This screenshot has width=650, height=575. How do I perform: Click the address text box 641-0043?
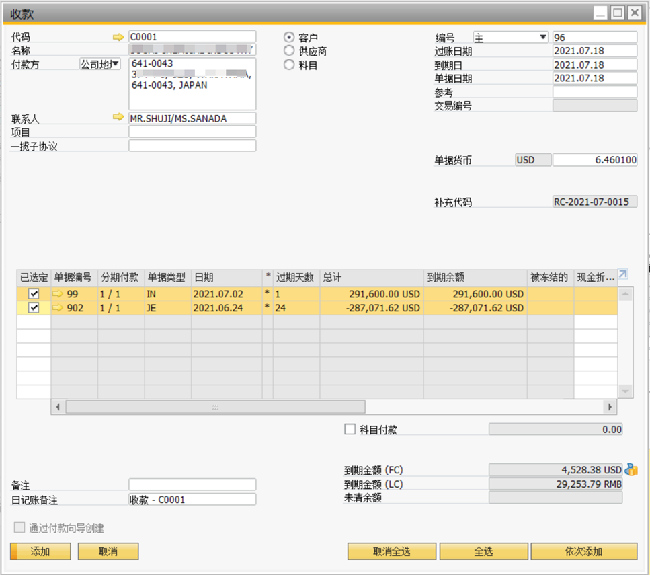(x=192, y=84)
